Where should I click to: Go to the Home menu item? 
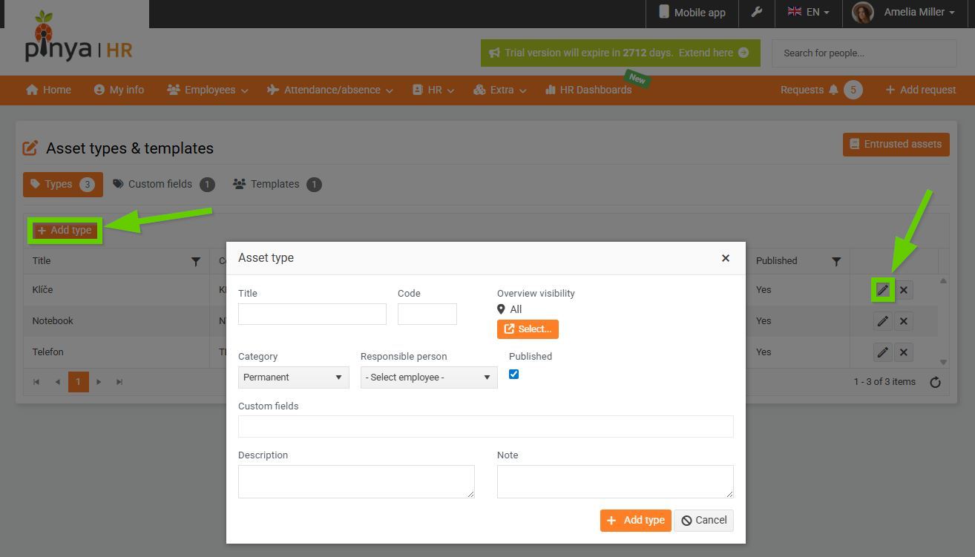48,90
